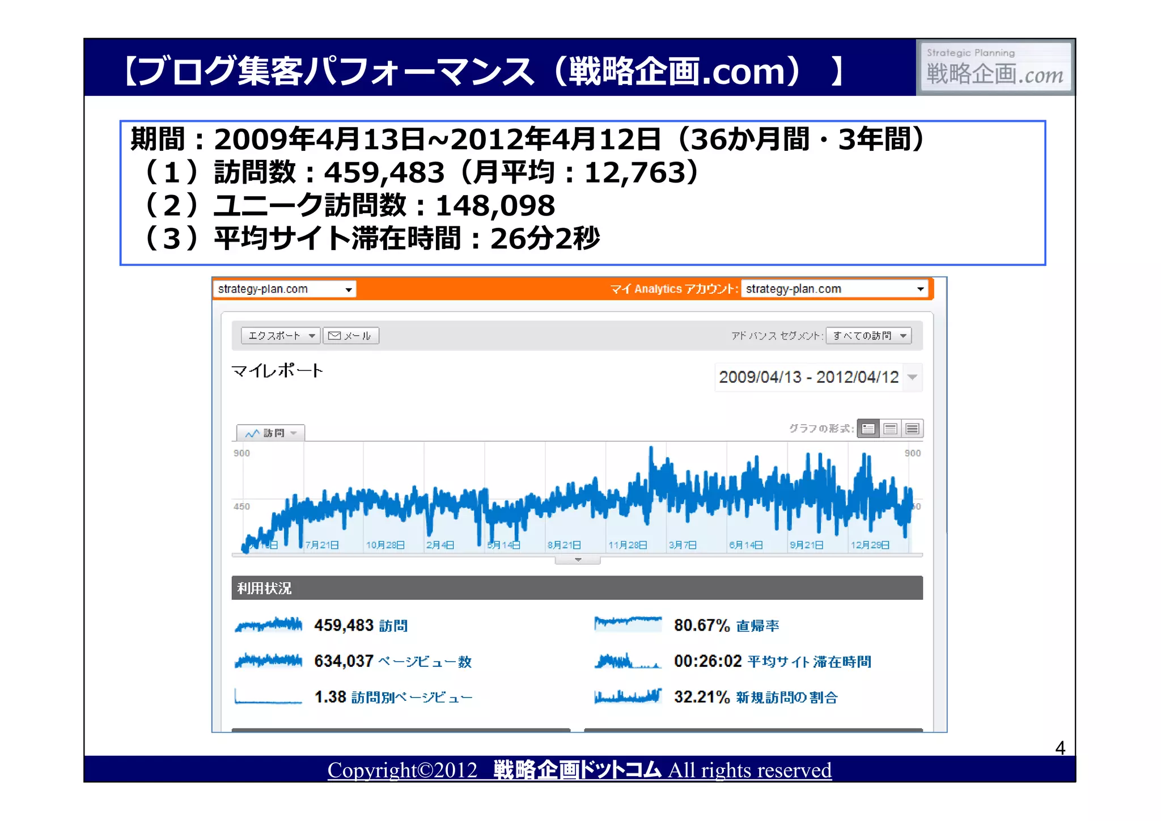Click the 12月29日 date label on chart
This screenshot has width=1161, height=821.
[870, 545]
